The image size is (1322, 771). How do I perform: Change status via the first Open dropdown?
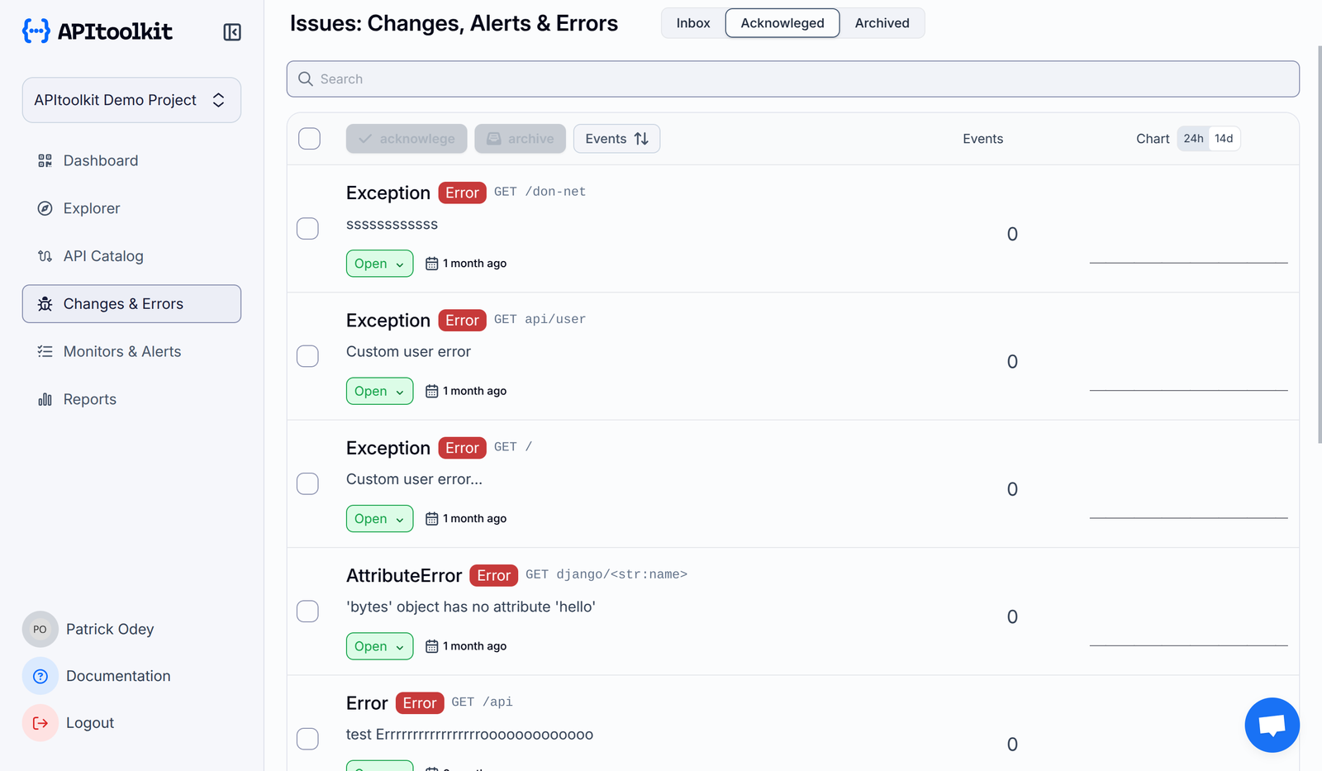(x=379, y=263)
